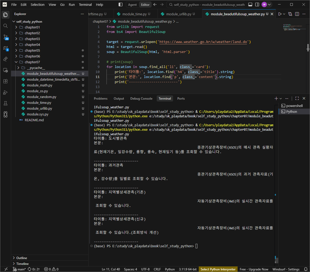Open the remote window icon in the status bar

click(6, 269)
